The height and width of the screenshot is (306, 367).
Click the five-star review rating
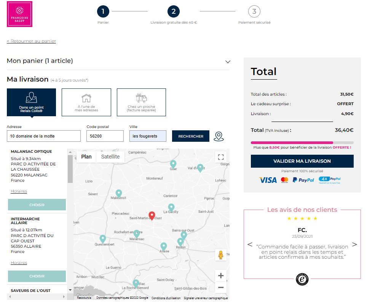302,219
